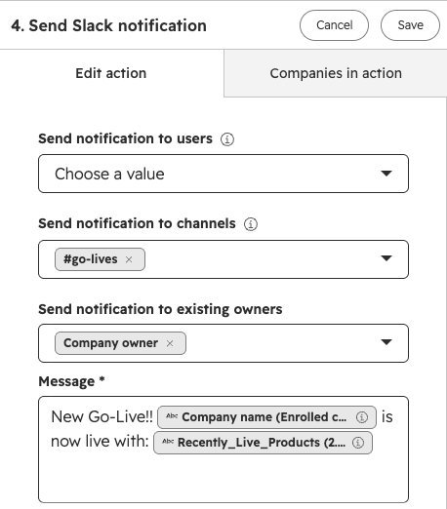The width and height of the screenshot is (447, 509).
Task: Expand the channels dropdown arrow
Action: (386, 258)
